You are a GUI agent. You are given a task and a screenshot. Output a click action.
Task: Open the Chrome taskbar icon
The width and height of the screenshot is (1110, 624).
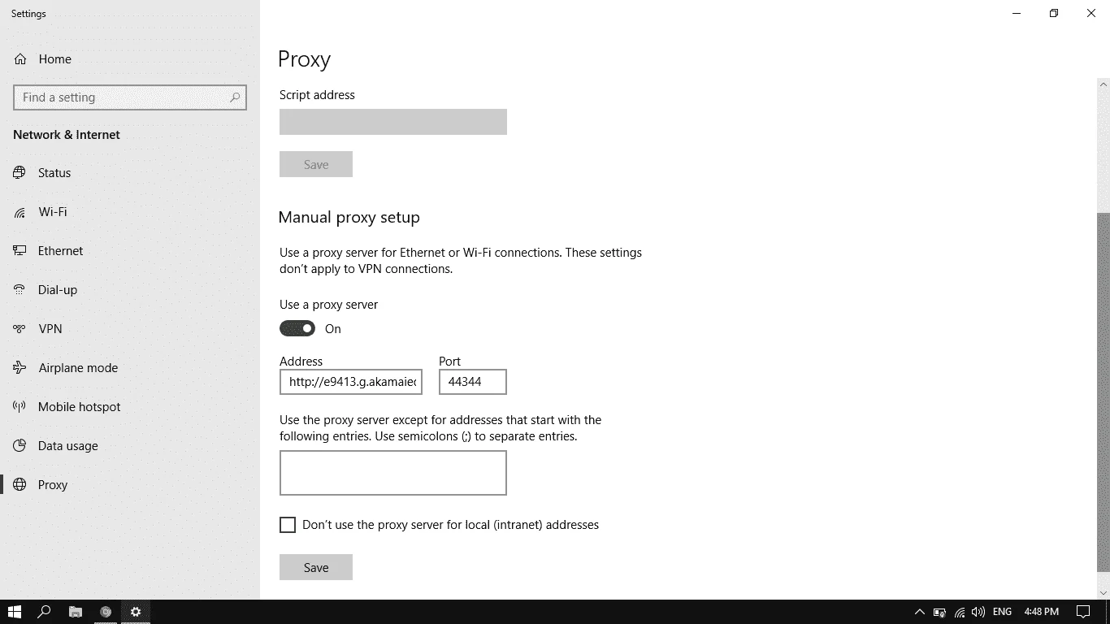106,612
